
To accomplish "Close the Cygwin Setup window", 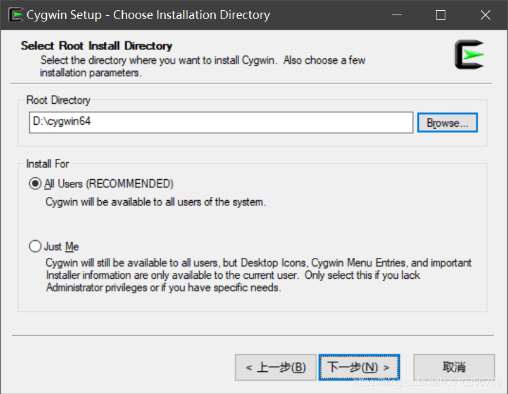I will (x=485, y=15).
